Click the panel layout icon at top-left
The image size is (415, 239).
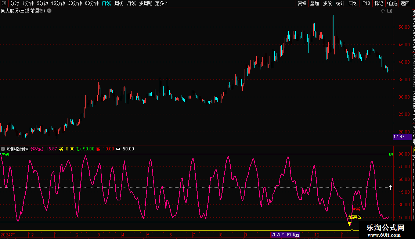click(4, 3)
